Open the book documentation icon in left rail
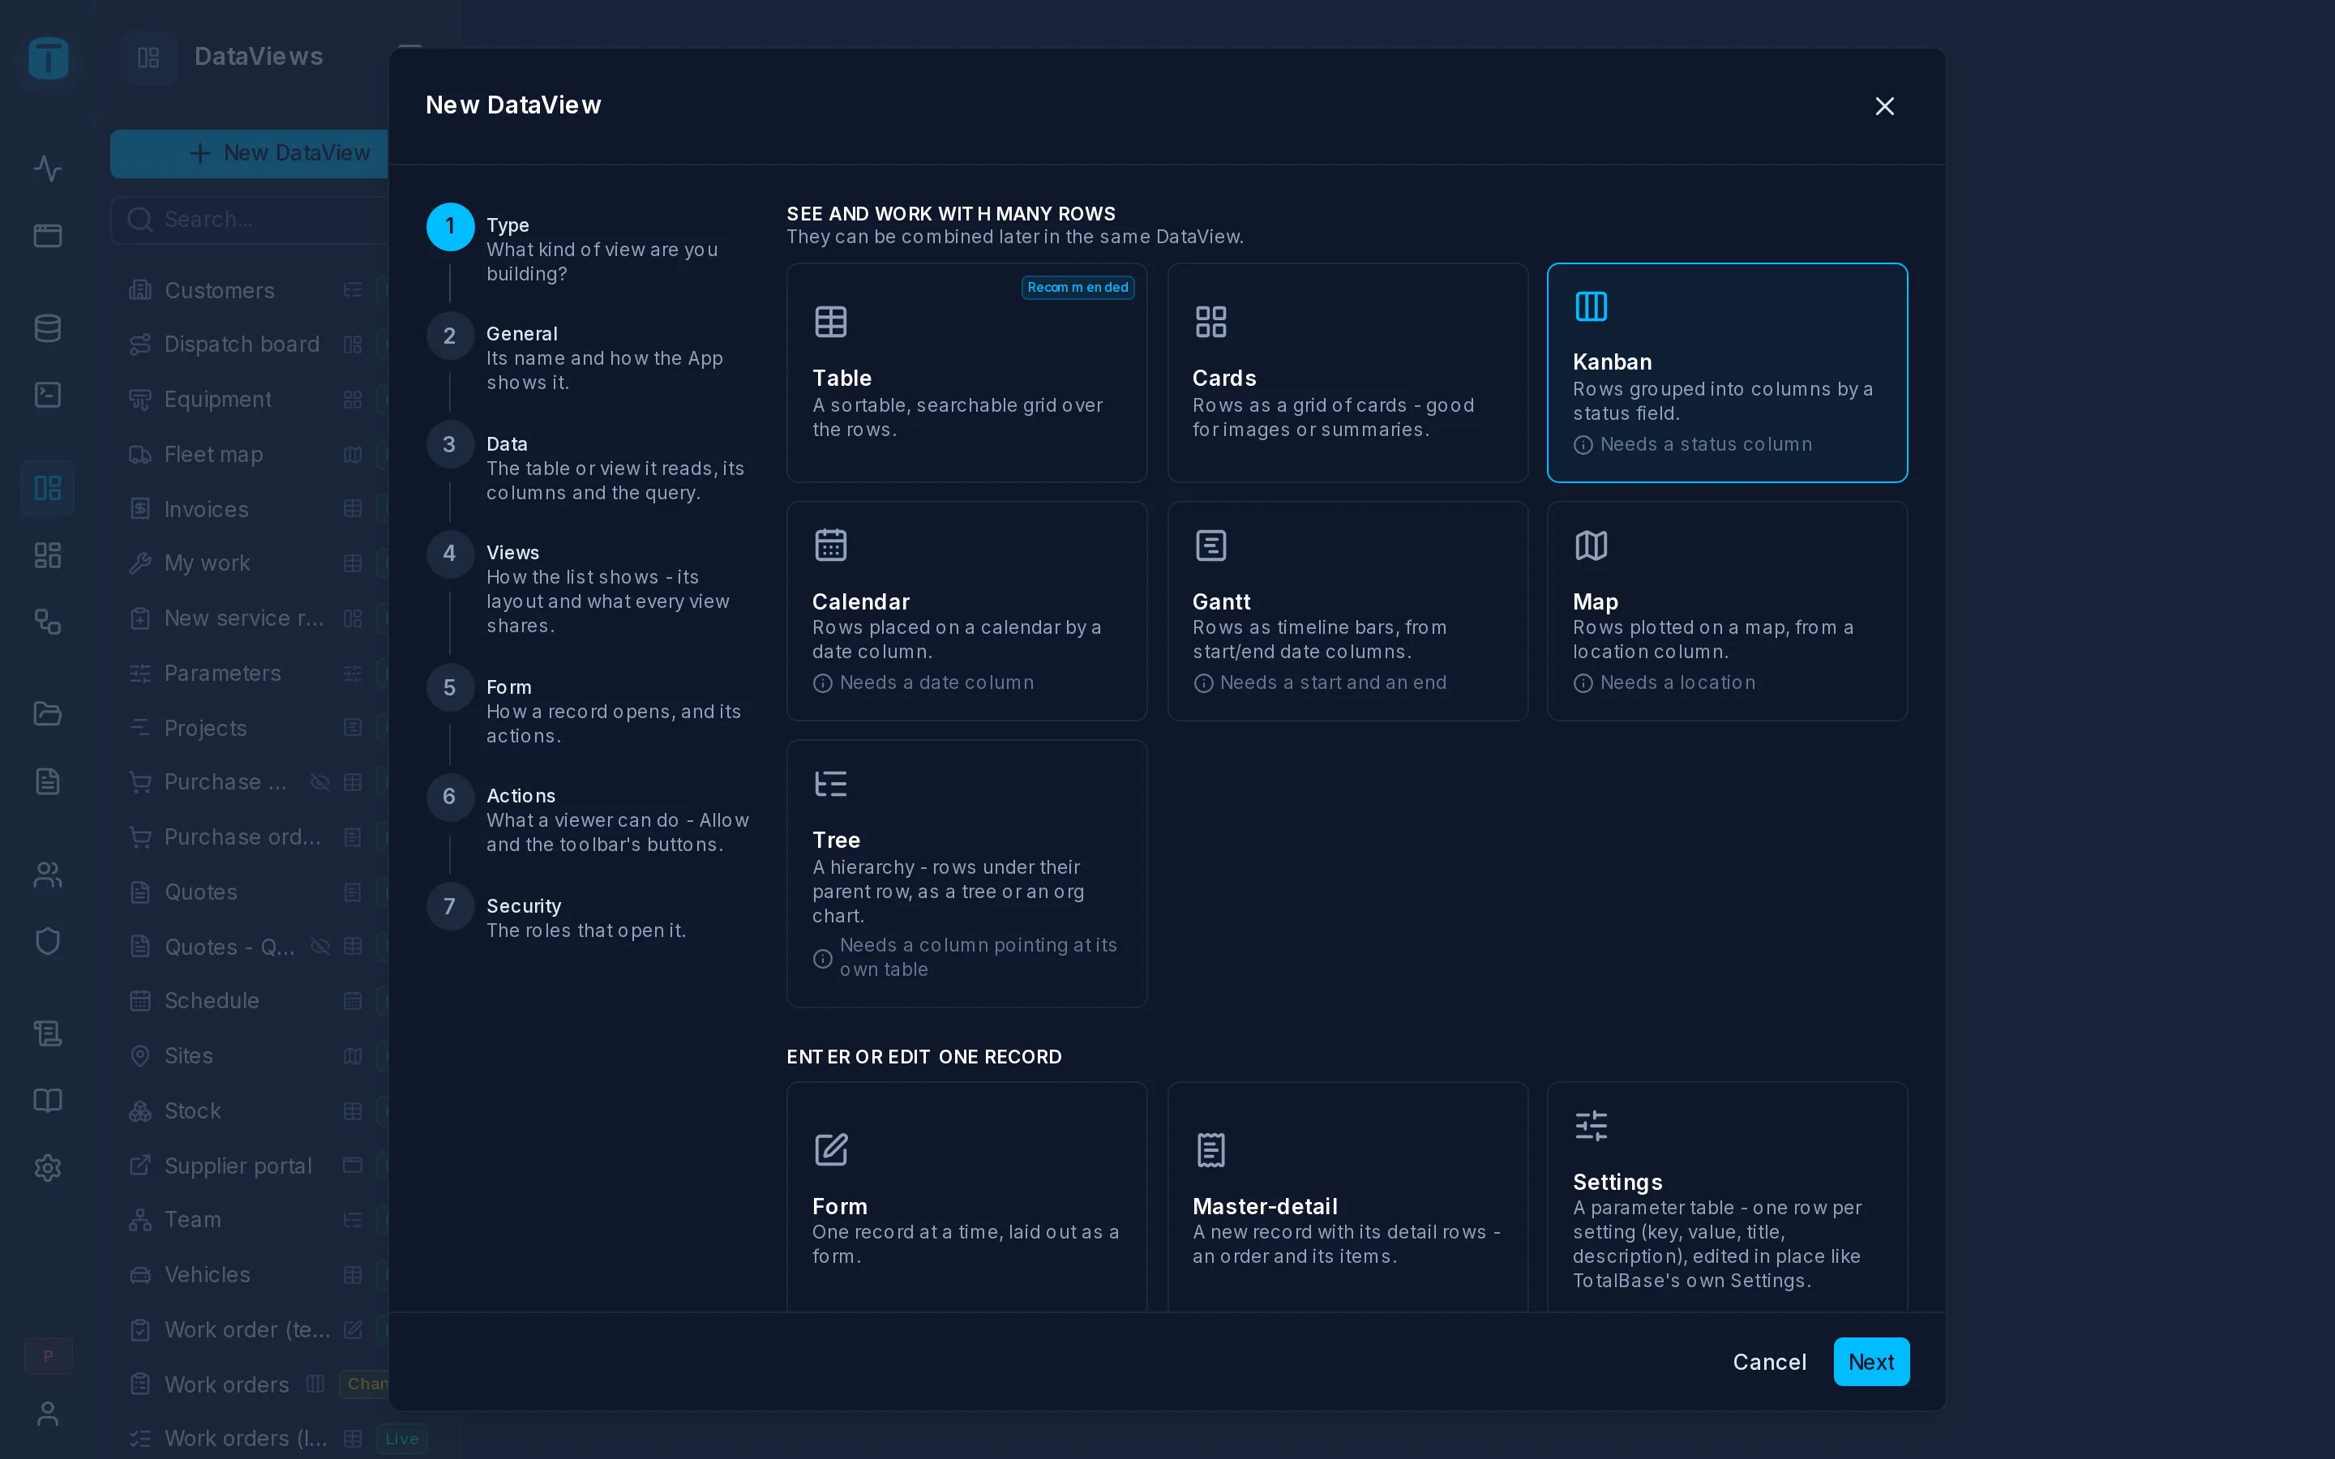This screenshot has width=2335, height=1459. 47,1101
